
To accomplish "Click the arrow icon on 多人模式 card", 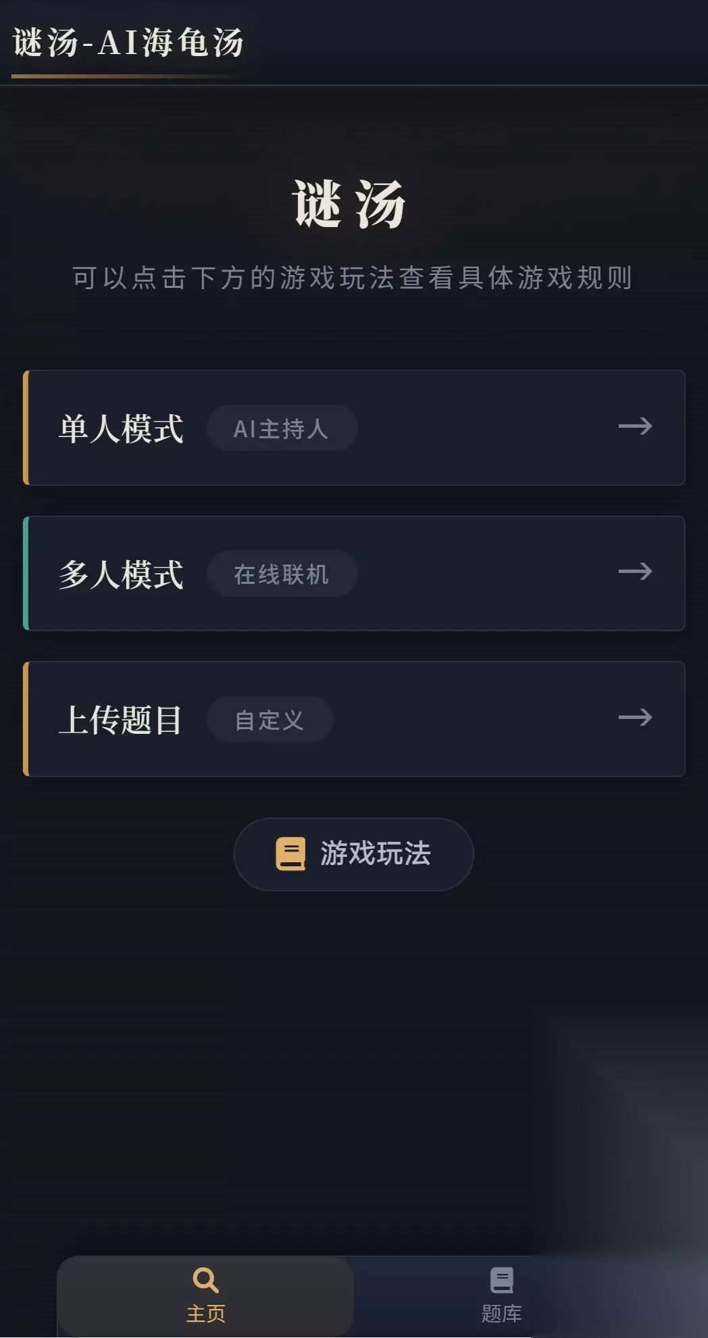I will 635,572.
